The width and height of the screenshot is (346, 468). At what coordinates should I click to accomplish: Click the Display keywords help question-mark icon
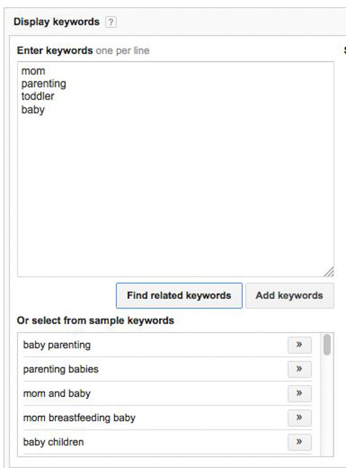coord(110,22)
